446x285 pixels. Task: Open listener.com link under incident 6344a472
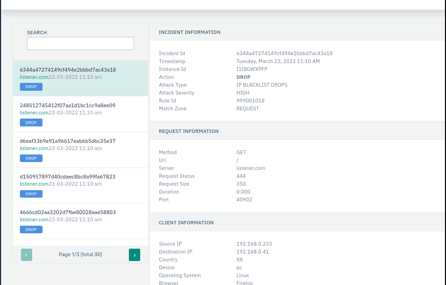point(34,77)
